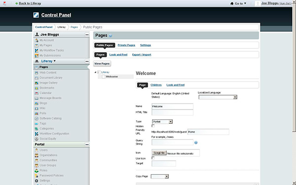
Task: Open the Localized Language dropdown
Action: [x=218, y=97]
